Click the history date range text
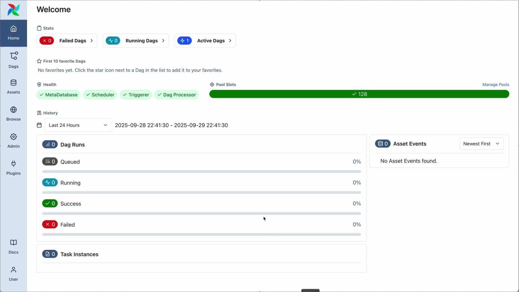 pos(171,125)
